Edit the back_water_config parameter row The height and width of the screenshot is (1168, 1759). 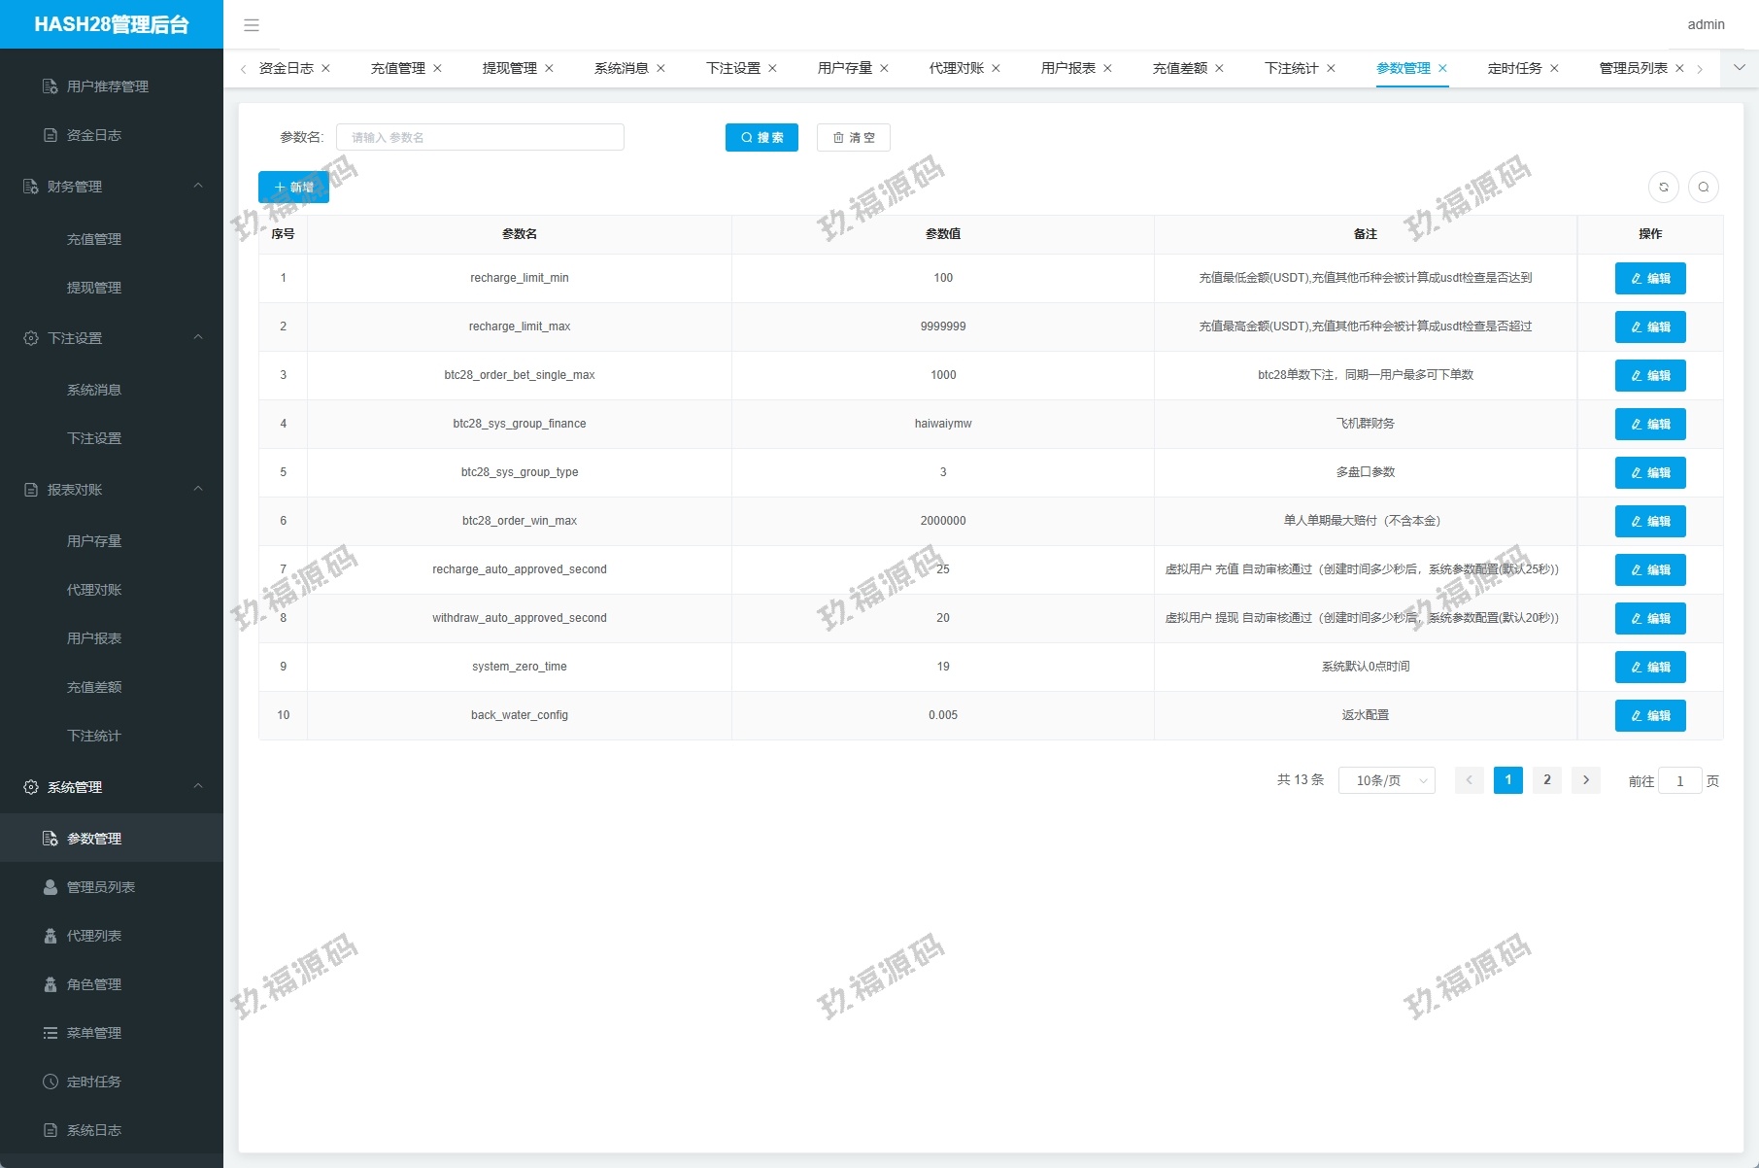pos(1650,715)
